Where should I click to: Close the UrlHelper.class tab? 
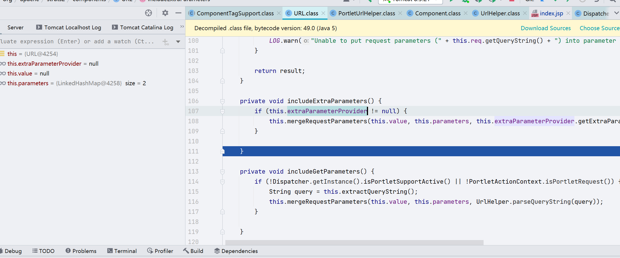click(525, 13)
